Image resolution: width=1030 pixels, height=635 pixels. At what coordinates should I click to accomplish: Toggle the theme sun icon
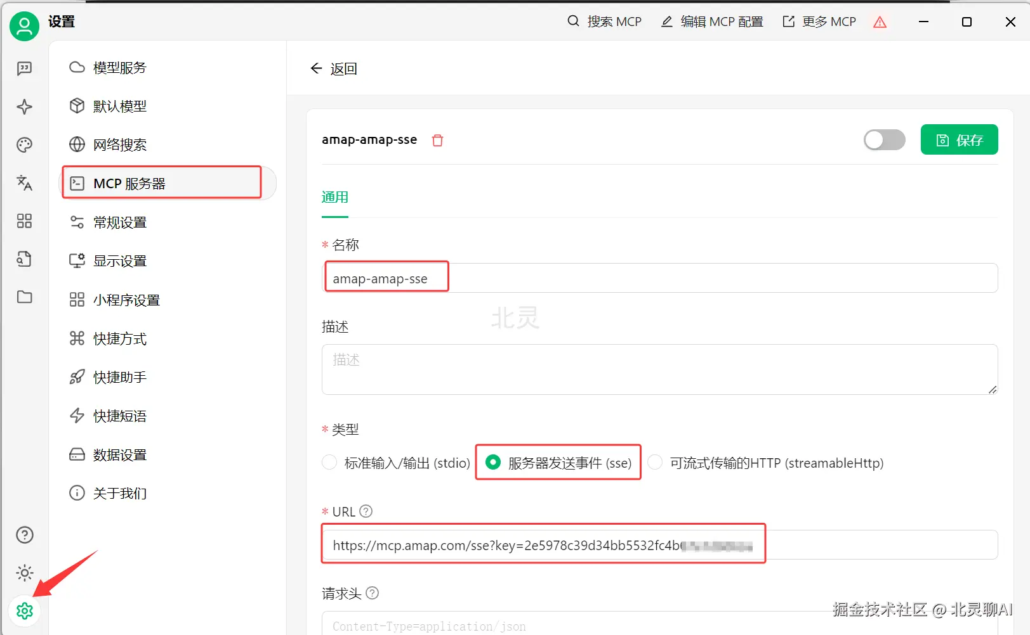coord(24,573)
